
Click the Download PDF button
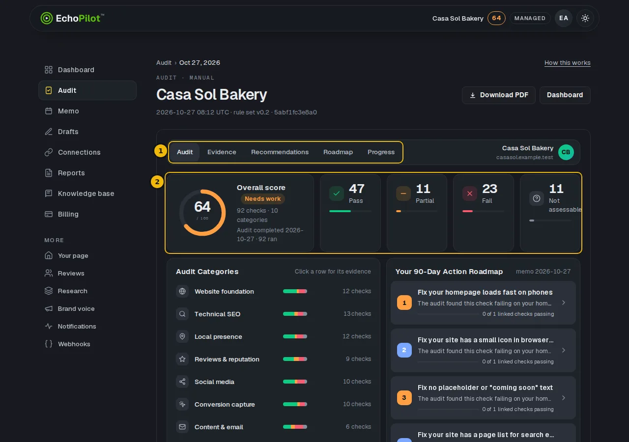[499, 95]
